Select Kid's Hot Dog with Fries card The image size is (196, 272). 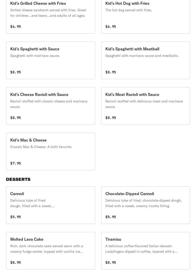tap(146, 17)
